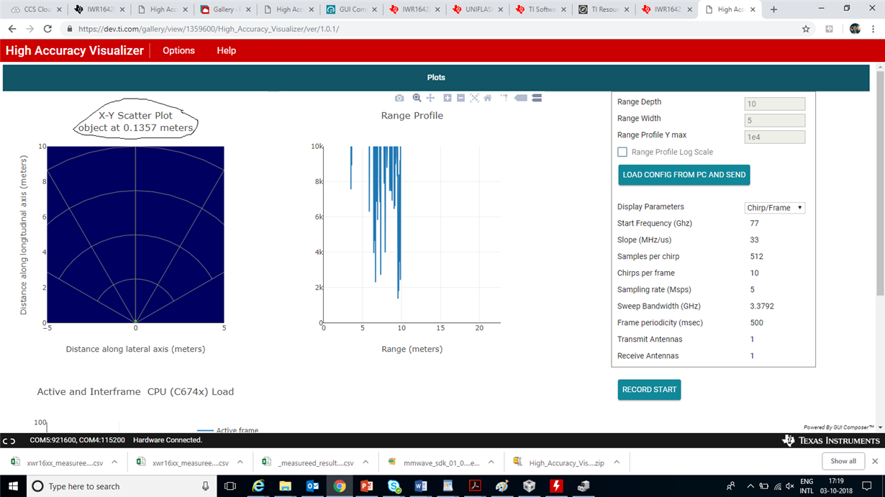Image resolution: width=885 pixels, height=497 pixels.
Task: Click ENG INTL language indicator
Action: [x=807, y=486]
